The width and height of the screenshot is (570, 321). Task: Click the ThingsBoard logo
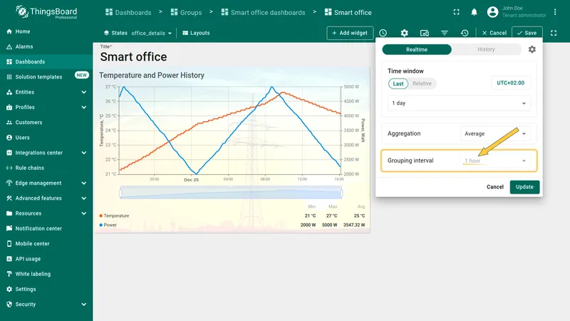[x=46, y=12]
